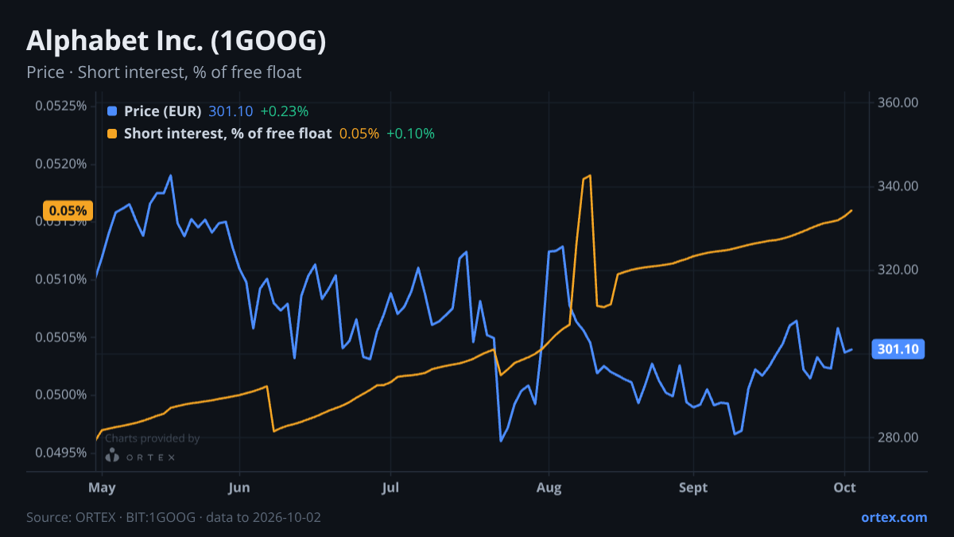The width and height of the screenshot is (954, 537).
Task: Click the orange Short interest legend swatch
Action: [111, 134]
